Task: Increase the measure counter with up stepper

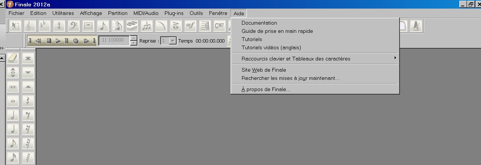Action: 134,38
